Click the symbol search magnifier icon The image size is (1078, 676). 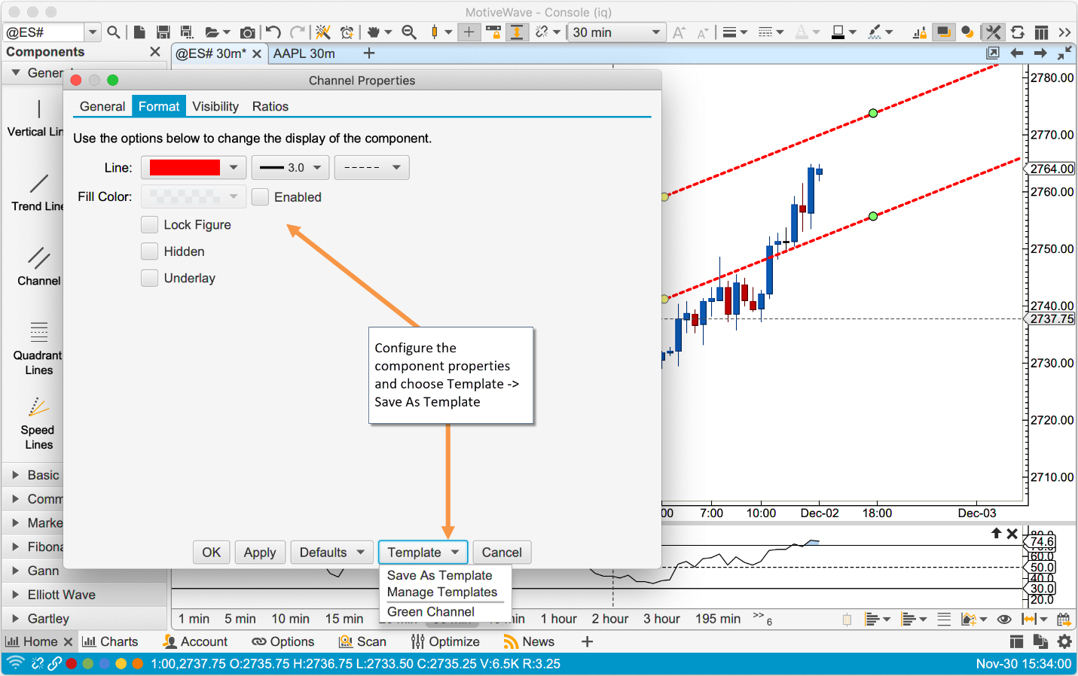click(x=114, y=32)
